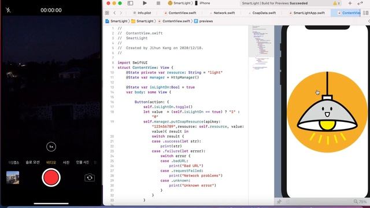Click 'import SwiftUI' code line
The height and width of the screenshot is (208, 370).
[132, 63]
